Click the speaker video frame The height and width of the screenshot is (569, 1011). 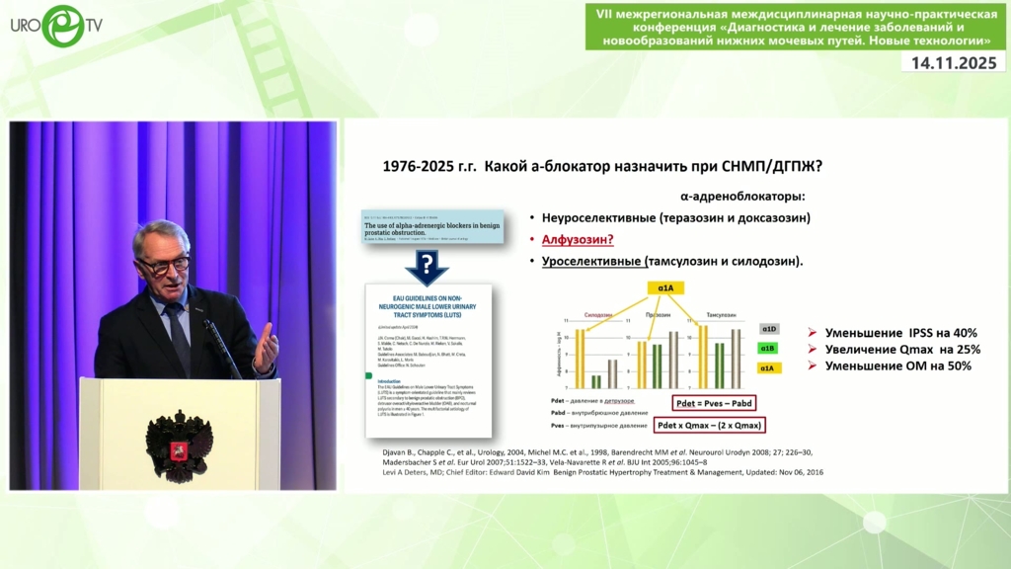pos(173,305)
